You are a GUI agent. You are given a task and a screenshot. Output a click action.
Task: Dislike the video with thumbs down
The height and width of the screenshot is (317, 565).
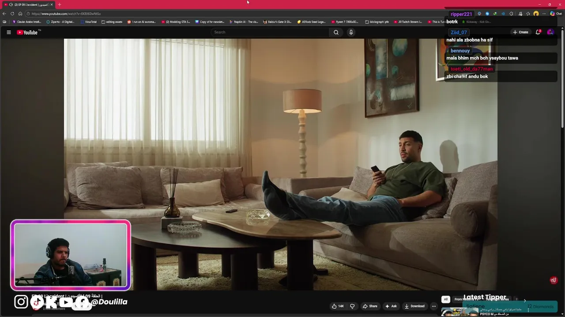click(x=352, y=306)
